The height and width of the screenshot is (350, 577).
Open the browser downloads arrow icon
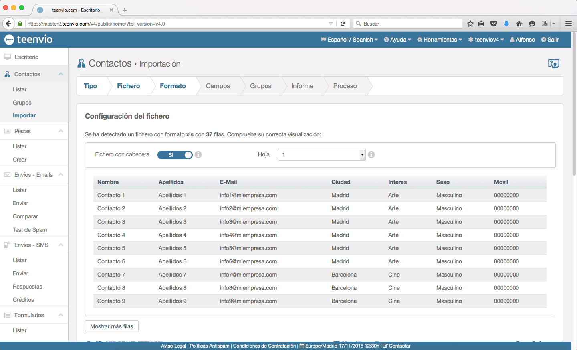coord(506,24)
